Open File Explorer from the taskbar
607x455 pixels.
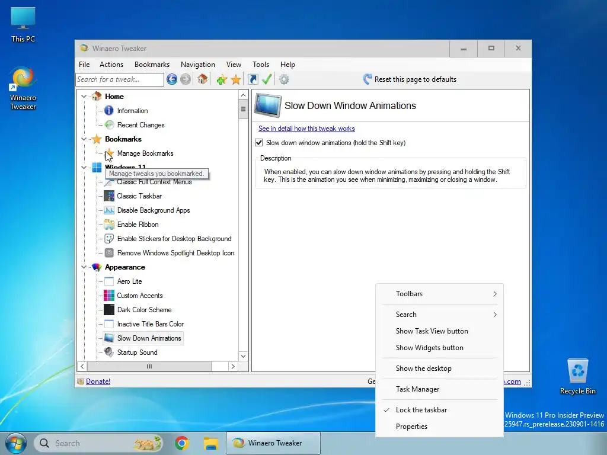[211, 443]
